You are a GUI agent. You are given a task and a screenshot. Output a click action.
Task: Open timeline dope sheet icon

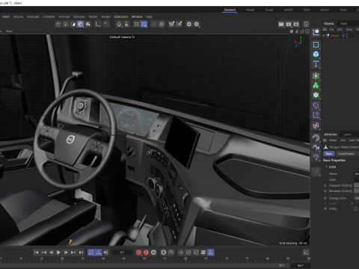(306, 253)
